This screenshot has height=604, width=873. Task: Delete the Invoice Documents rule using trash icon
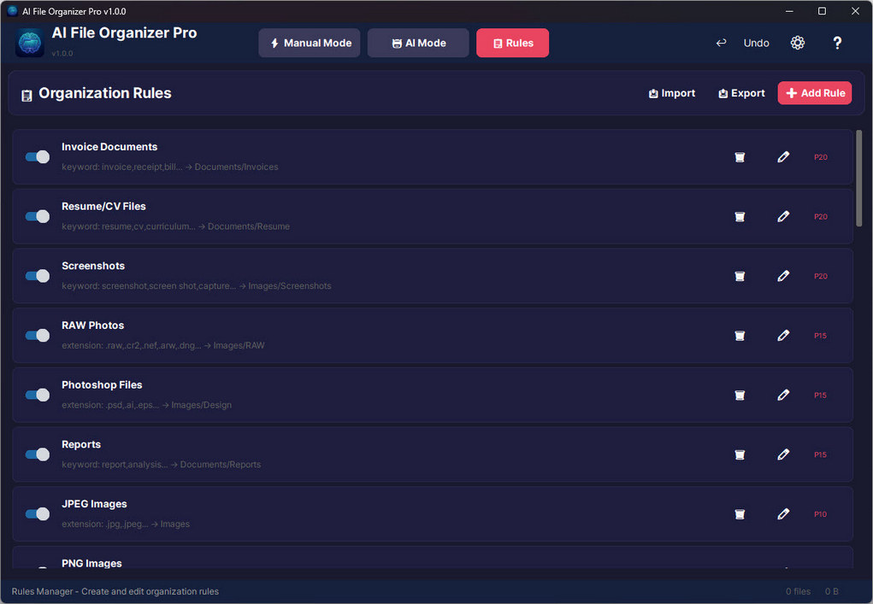[740, 157]
